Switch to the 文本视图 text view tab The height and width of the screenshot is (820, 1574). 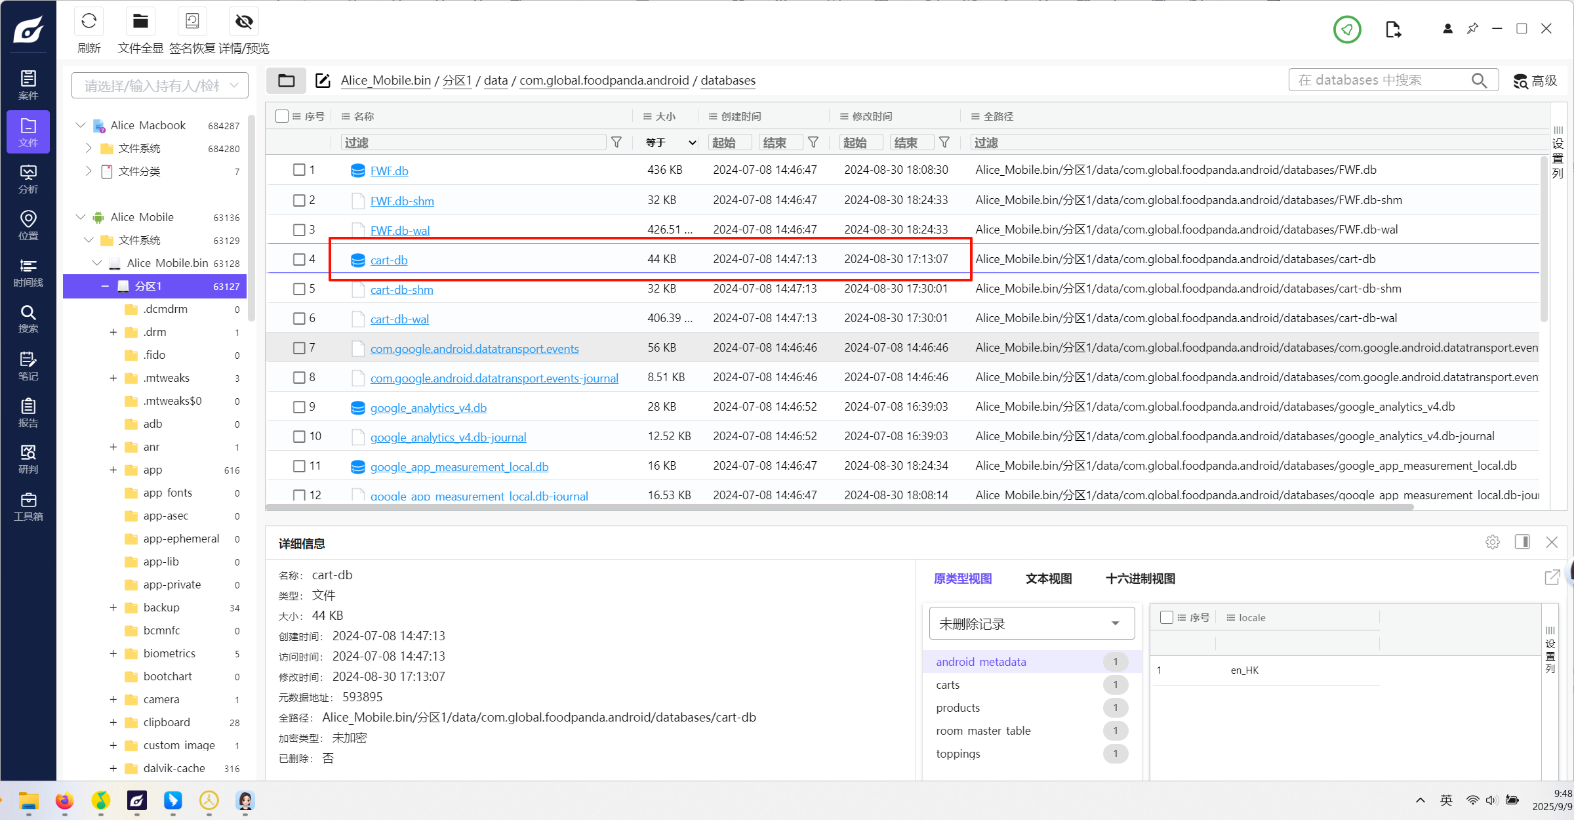[1048, 579]
